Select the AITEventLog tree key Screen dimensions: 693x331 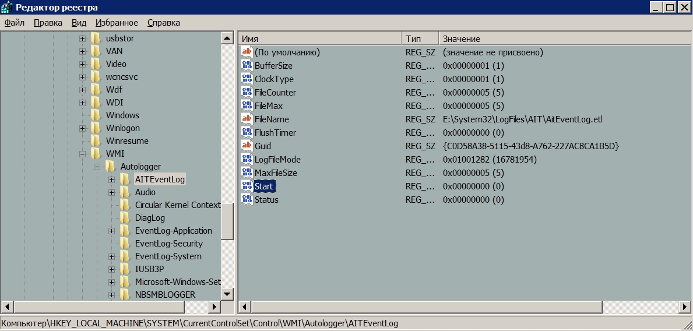(160, 179)
